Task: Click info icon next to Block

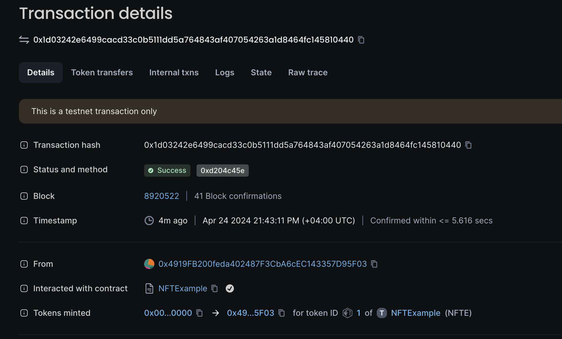Action: tap(24, 196)
